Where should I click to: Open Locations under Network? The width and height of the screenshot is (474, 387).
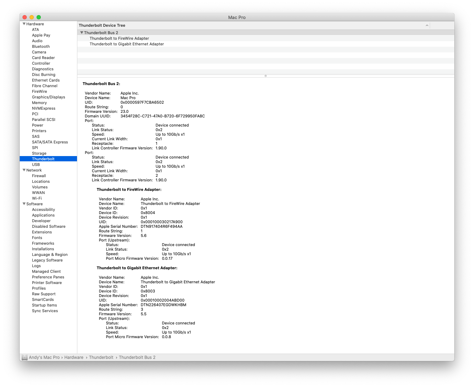click(41, 181)
